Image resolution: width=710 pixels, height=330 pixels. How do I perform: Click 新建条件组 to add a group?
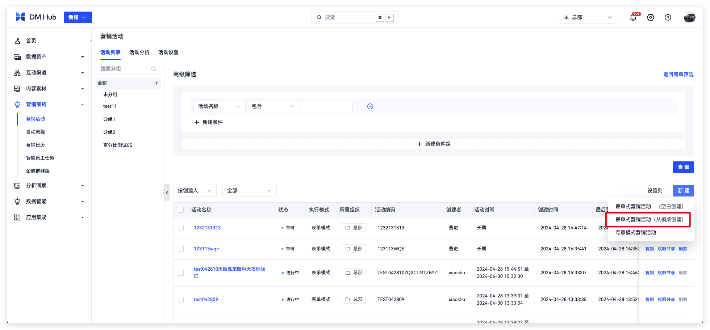point(434,144)
